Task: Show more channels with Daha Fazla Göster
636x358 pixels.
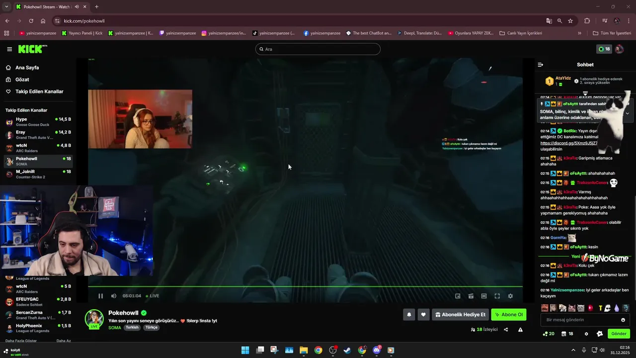Action: [x=21, y=341]
